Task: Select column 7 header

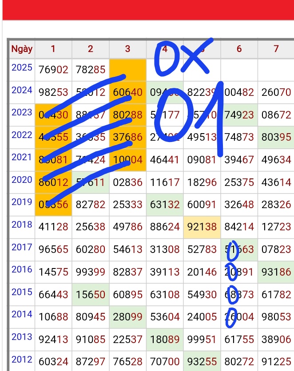Action: 276,49
